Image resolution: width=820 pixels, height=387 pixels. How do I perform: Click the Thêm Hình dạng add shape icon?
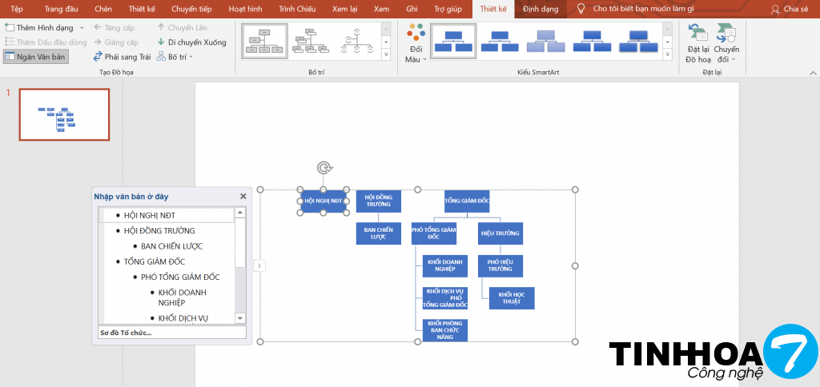click(x=9, y=27)
